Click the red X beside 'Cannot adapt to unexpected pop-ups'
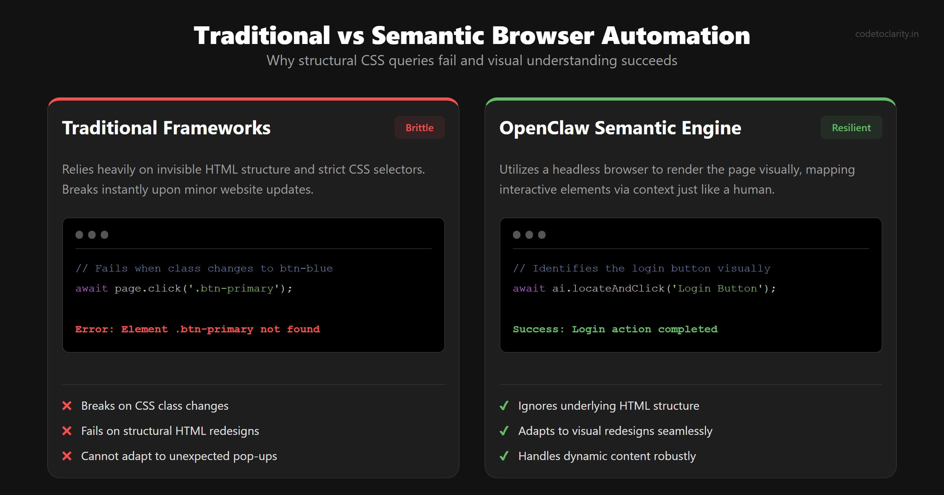The image size is (944, 495). [x=67, y=456]
